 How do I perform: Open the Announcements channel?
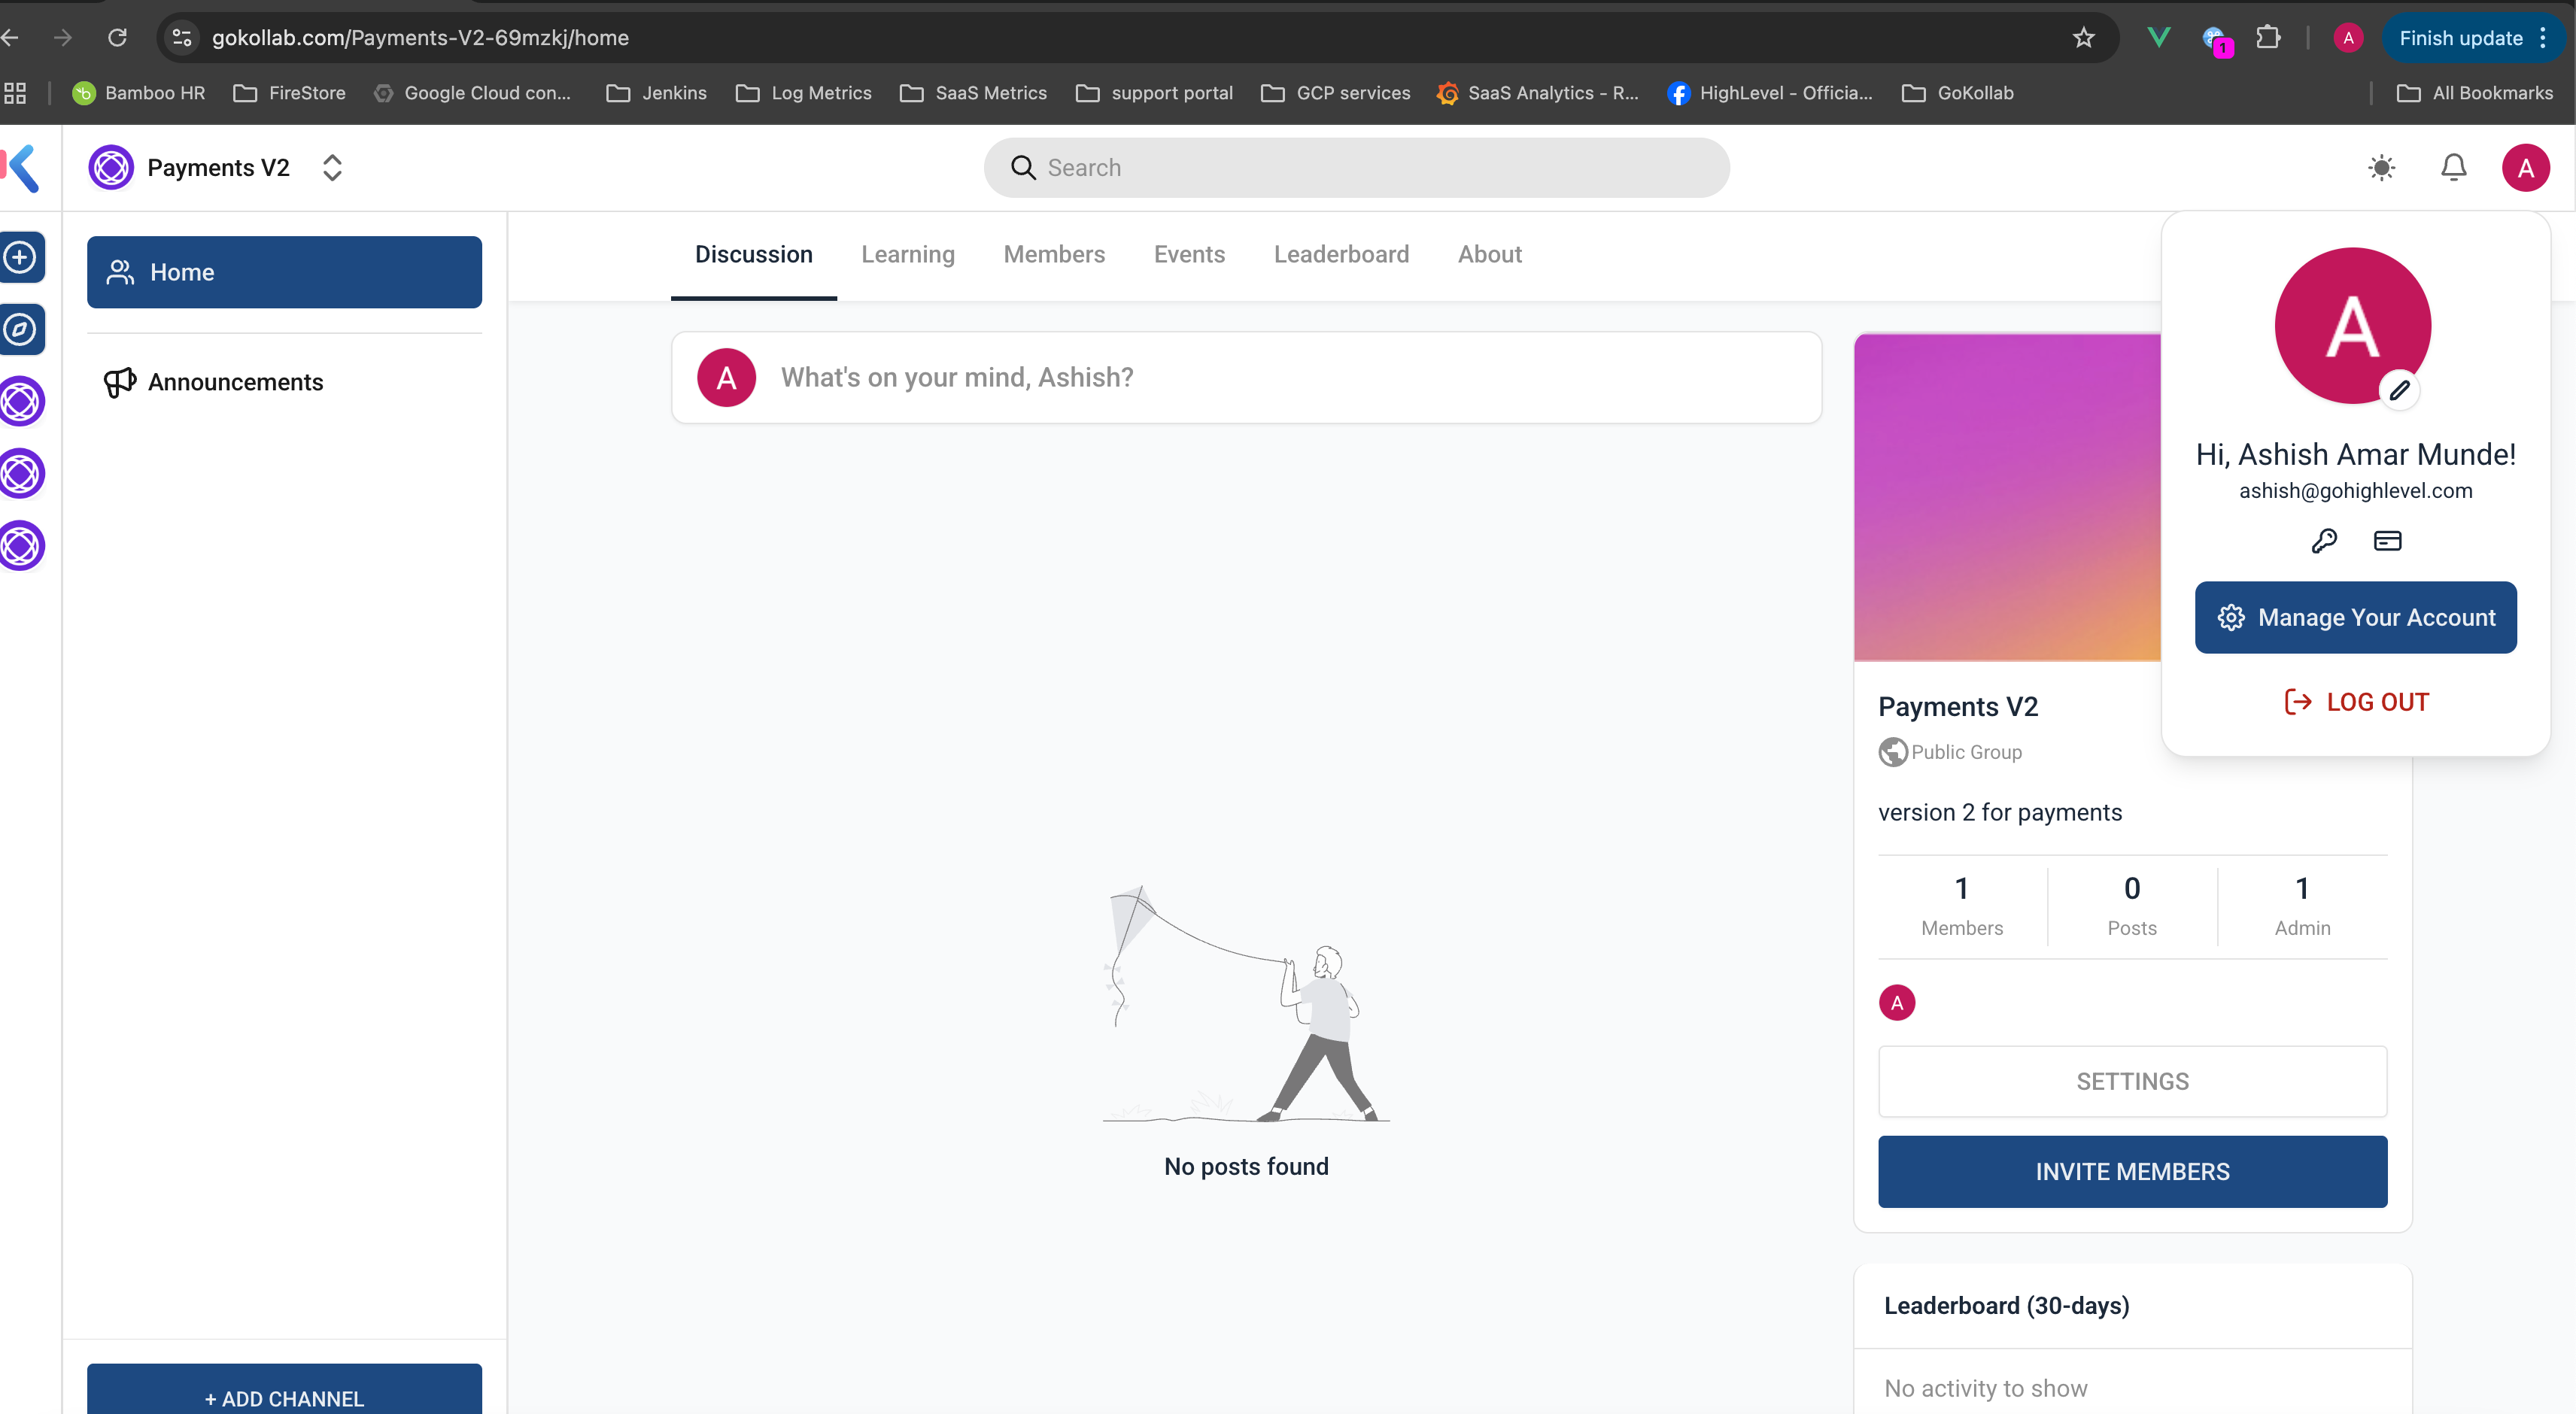coord(235,382)
